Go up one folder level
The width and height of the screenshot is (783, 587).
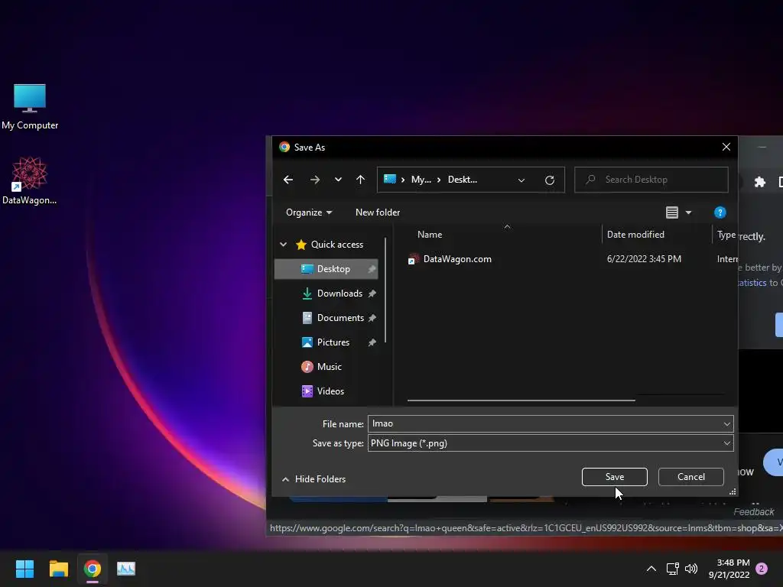361,180
